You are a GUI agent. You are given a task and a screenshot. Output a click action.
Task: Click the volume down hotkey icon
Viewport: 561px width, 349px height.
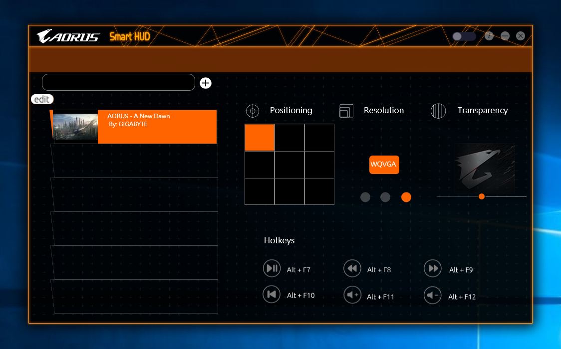point(433,296)
